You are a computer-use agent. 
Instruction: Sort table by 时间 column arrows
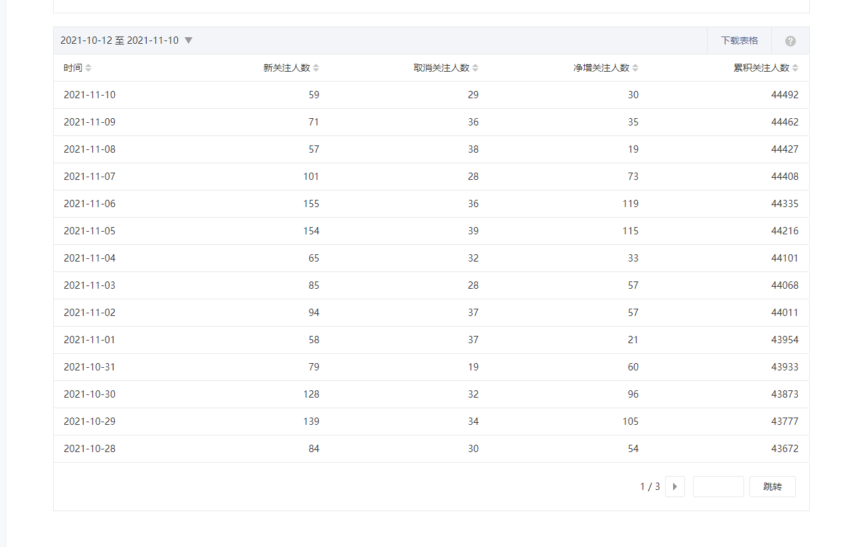[x=88, y=68]
